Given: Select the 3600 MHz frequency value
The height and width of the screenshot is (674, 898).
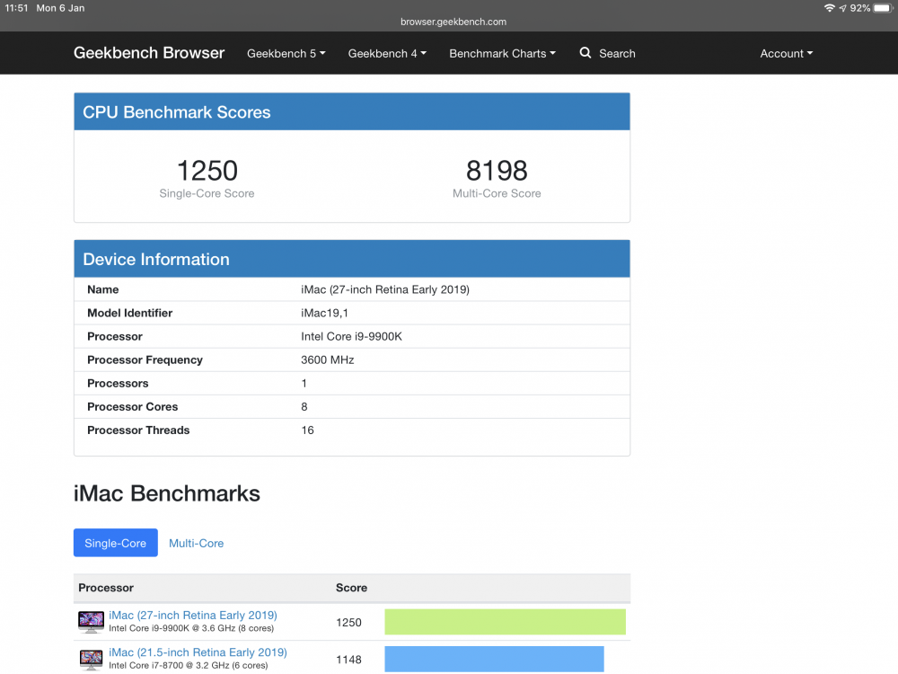Looking at the screenshot, I should pos(327,360).
